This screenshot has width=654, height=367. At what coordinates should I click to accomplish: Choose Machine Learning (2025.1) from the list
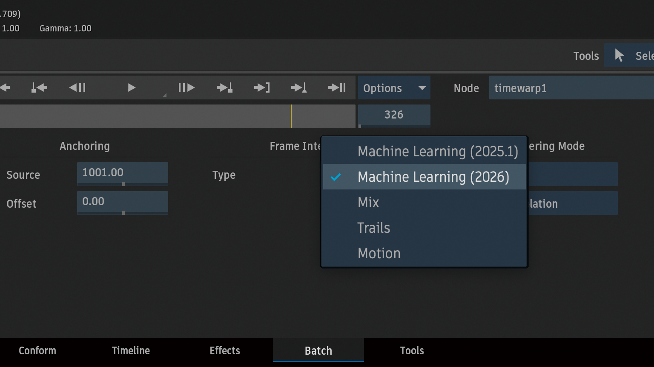(x=438, y=152)
